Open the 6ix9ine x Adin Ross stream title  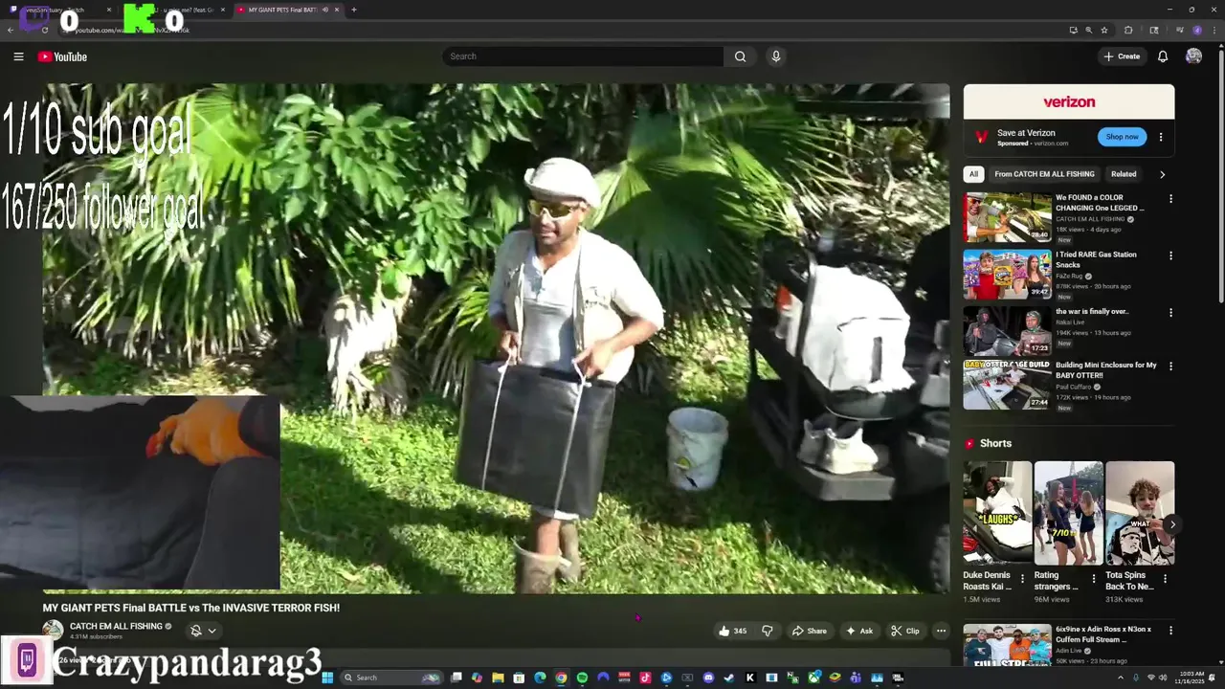(x=1103, y=634)
